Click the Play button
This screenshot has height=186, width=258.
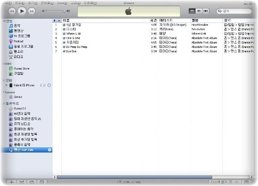(22, 11)
